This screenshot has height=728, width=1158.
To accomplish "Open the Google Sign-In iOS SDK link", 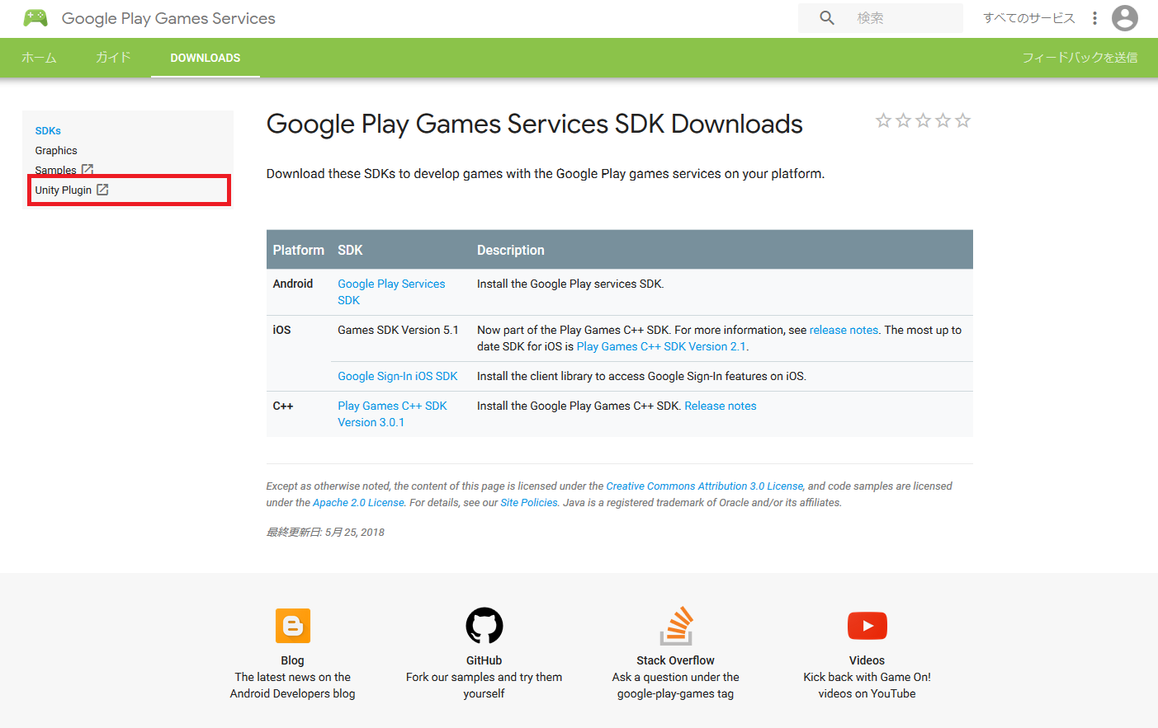I will pyautogui.click(x=397, y=376).
